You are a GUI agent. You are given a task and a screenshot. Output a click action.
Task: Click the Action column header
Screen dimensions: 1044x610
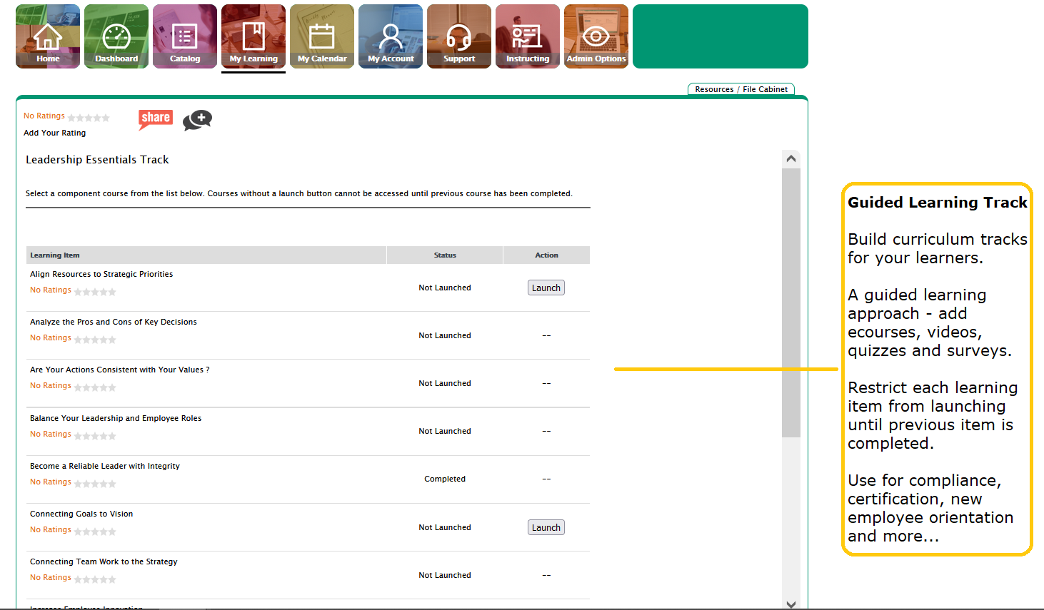click(547, 255)
